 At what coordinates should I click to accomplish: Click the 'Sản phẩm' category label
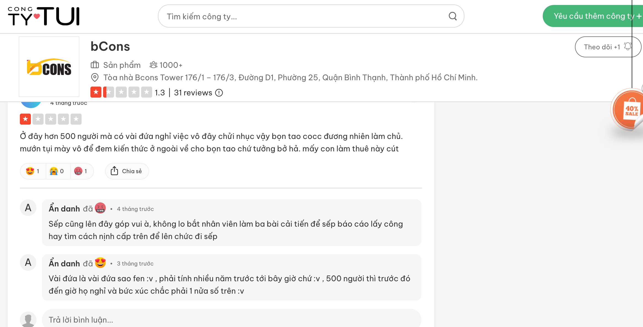[122, 65]
